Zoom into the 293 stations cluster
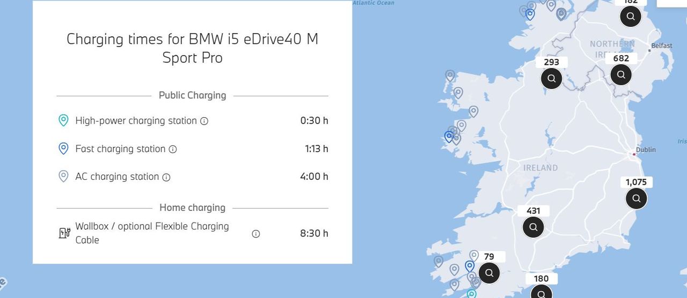The height and width of the screenshot is (298, 687). 551,79
